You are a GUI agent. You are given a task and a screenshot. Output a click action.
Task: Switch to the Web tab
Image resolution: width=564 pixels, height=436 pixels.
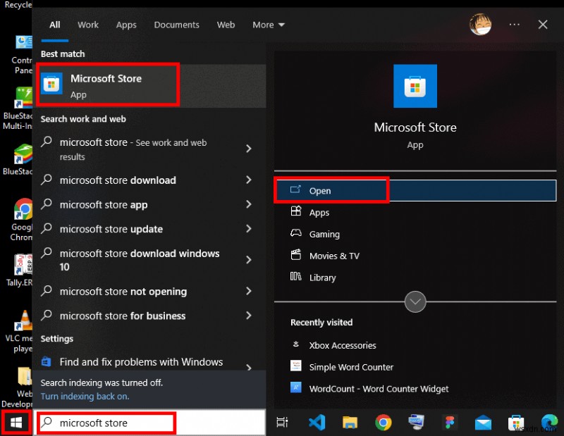point(226,25)
